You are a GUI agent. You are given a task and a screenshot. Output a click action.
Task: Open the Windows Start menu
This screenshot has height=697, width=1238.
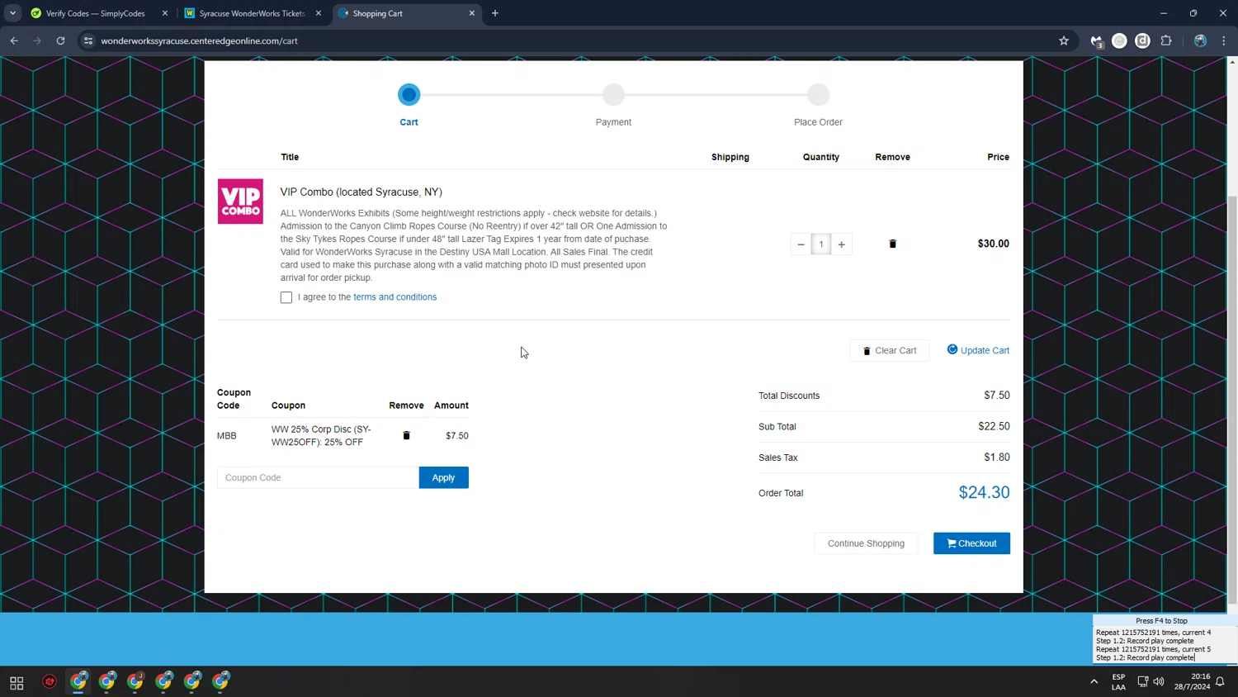tap(17, 682)
